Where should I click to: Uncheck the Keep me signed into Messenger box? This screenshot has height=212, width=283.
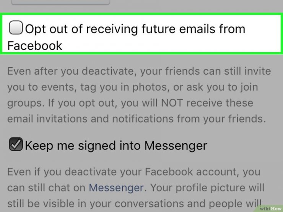(x=16, y=144)
